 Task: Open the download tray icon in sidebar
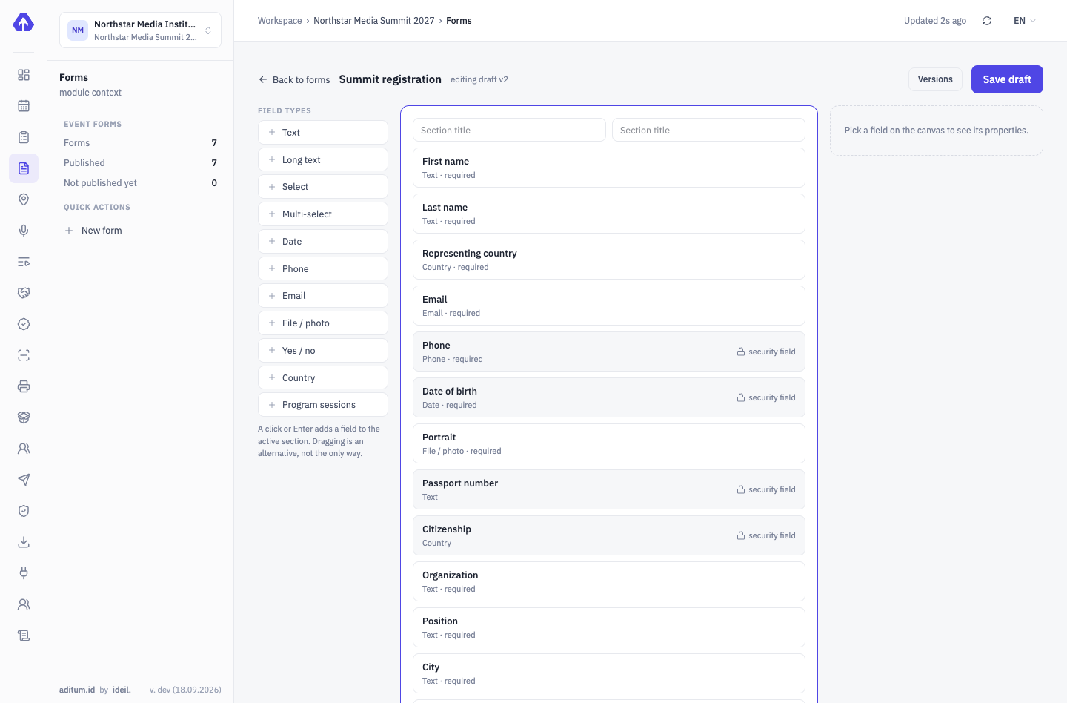(24, 542)
